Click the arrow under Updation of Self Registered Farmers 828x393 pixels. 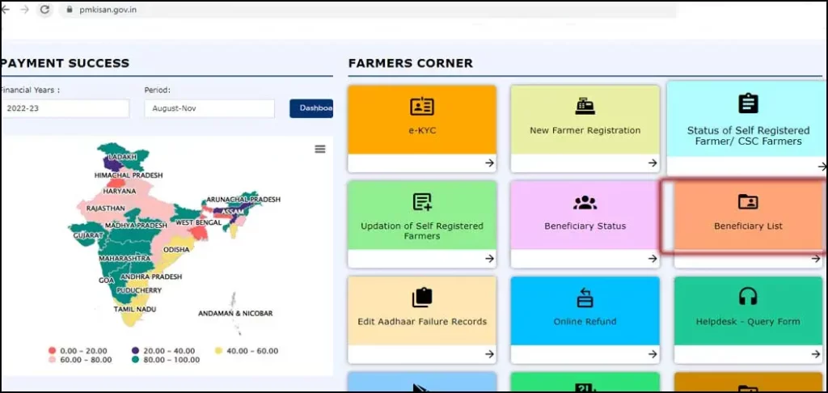point(489,258)
